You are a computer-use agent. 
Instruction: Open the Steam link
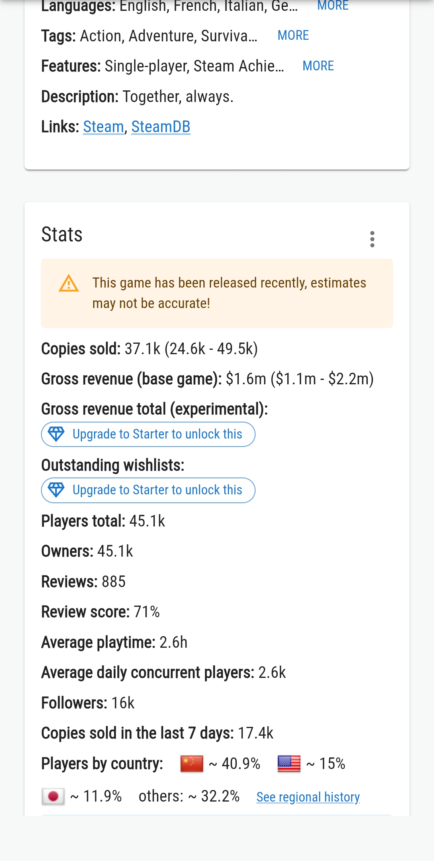103,126
